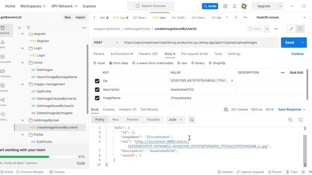Collapse the Images-management folder

click(x=22, y=84)
